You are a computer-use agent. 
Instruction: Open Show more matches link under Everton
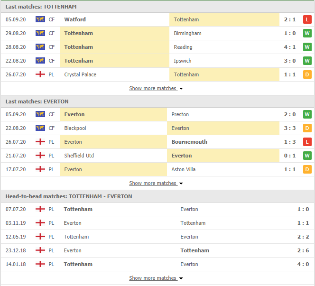153,183
